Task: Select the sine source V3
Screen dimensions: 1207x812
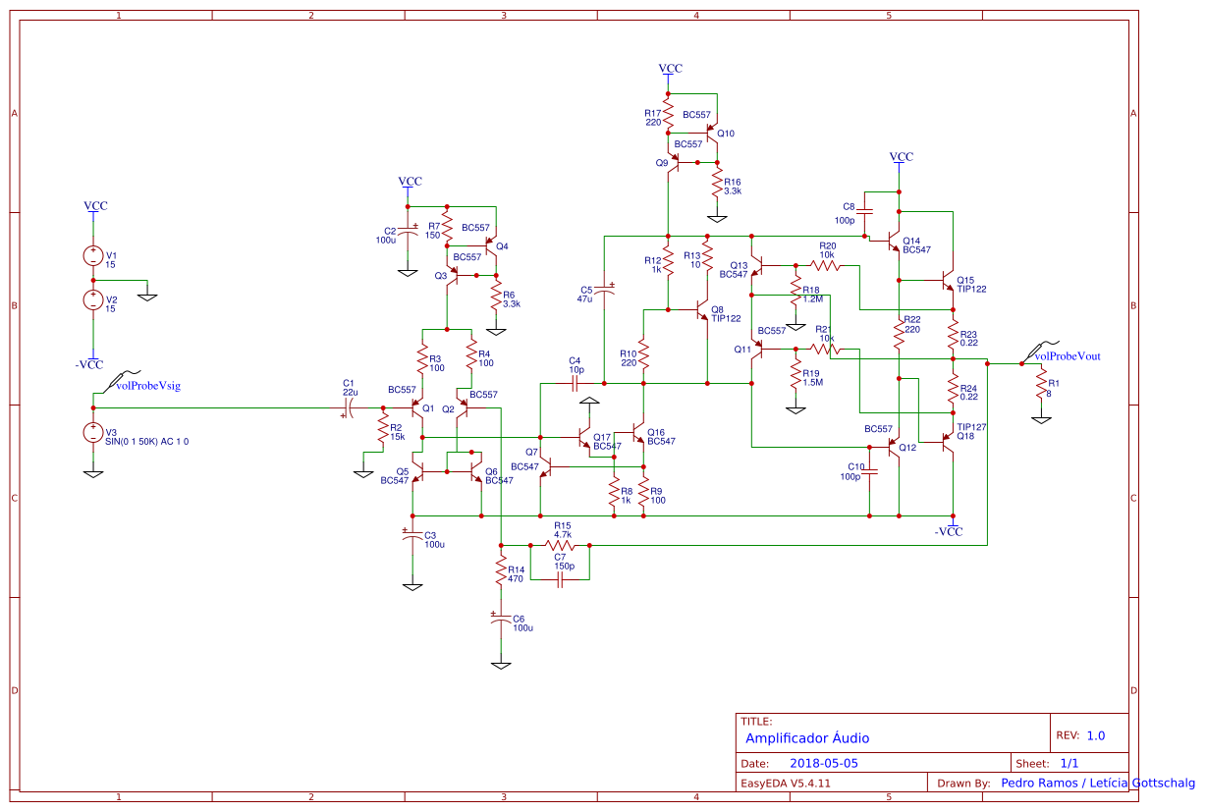Action: click(93, 432)
